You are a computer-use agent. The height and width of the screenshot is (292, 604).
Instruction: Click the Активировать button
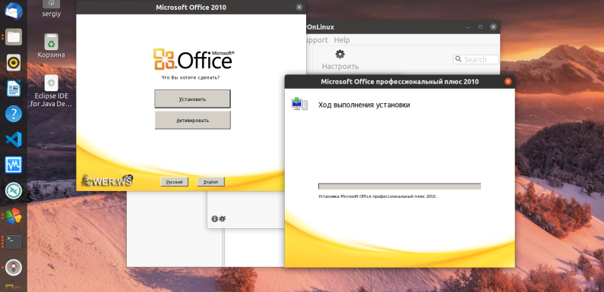tap(193, 120)
